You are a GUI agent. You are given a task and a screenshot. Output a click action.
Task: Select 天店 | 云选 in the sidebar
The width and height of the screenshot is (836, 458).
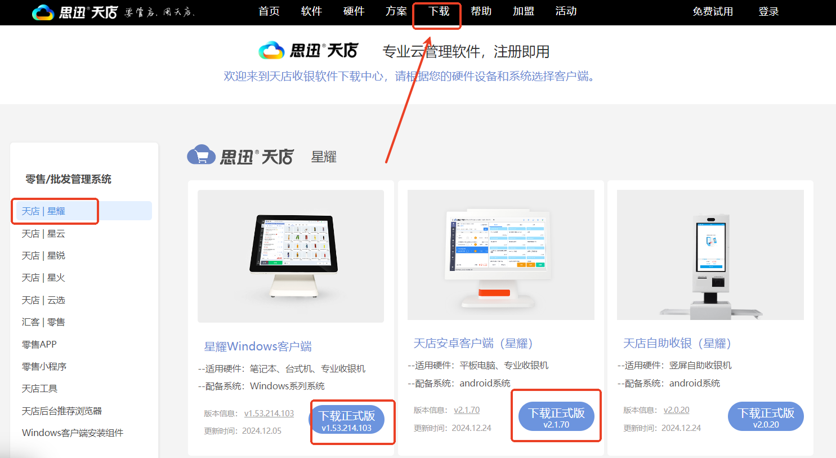point(43,300)
